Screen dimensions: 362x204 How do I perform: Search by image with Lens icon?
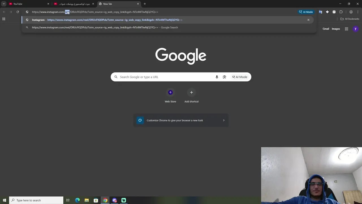(224, 77)
